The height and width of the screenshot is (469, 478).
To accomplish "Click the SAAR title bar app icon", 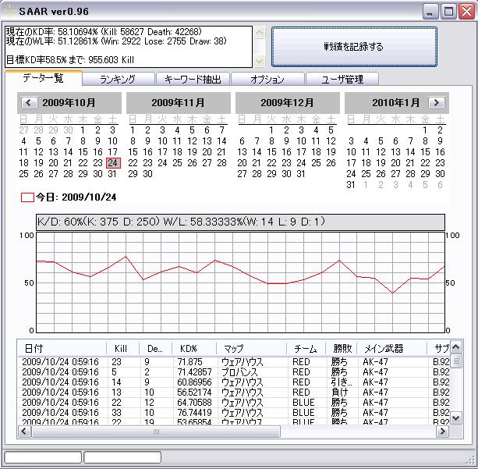I will click(9, 11).
